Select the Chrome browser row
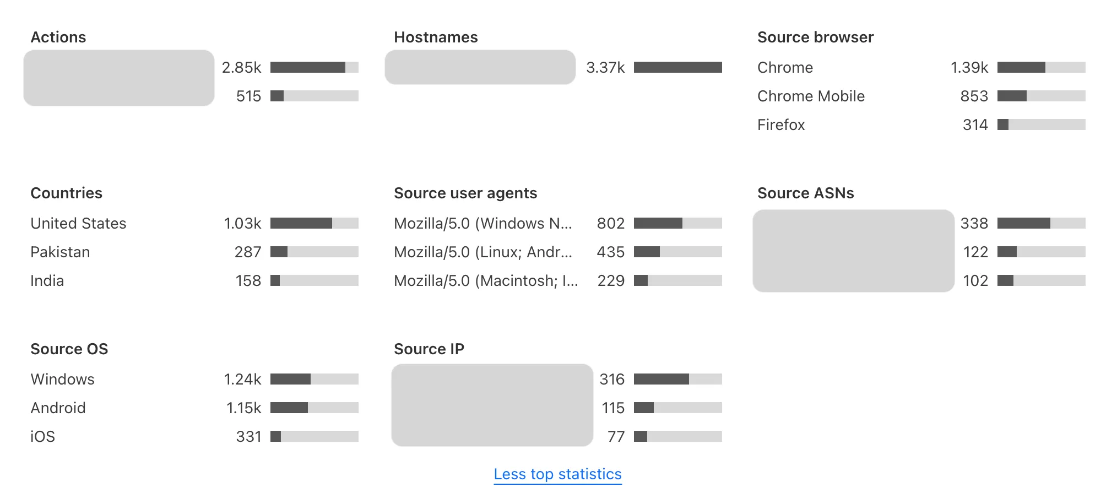Viewport: 1117px width, 498px height. tap(785, 67)
